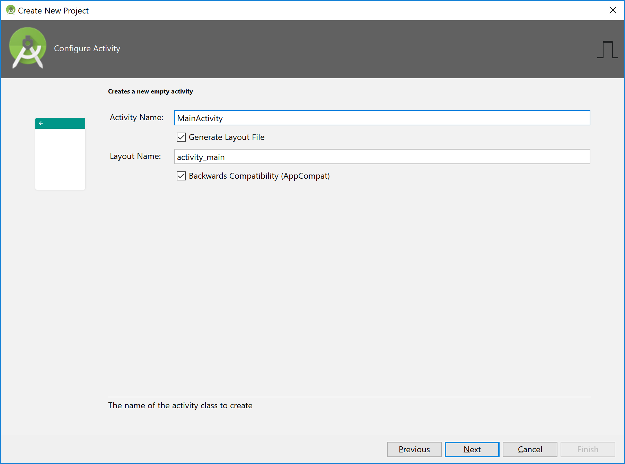Screen dimensions: 625x464
Task: Click the Layout Name label
Action: point(135,156)
